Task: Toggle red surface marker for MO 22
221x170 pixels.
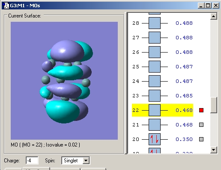Action: pos(201,110)
